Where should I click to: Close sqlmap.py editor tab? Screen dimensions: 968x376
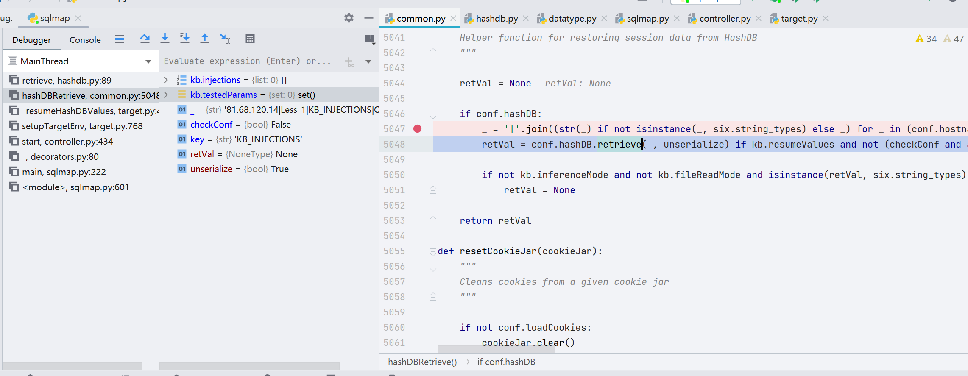point(677,18)
